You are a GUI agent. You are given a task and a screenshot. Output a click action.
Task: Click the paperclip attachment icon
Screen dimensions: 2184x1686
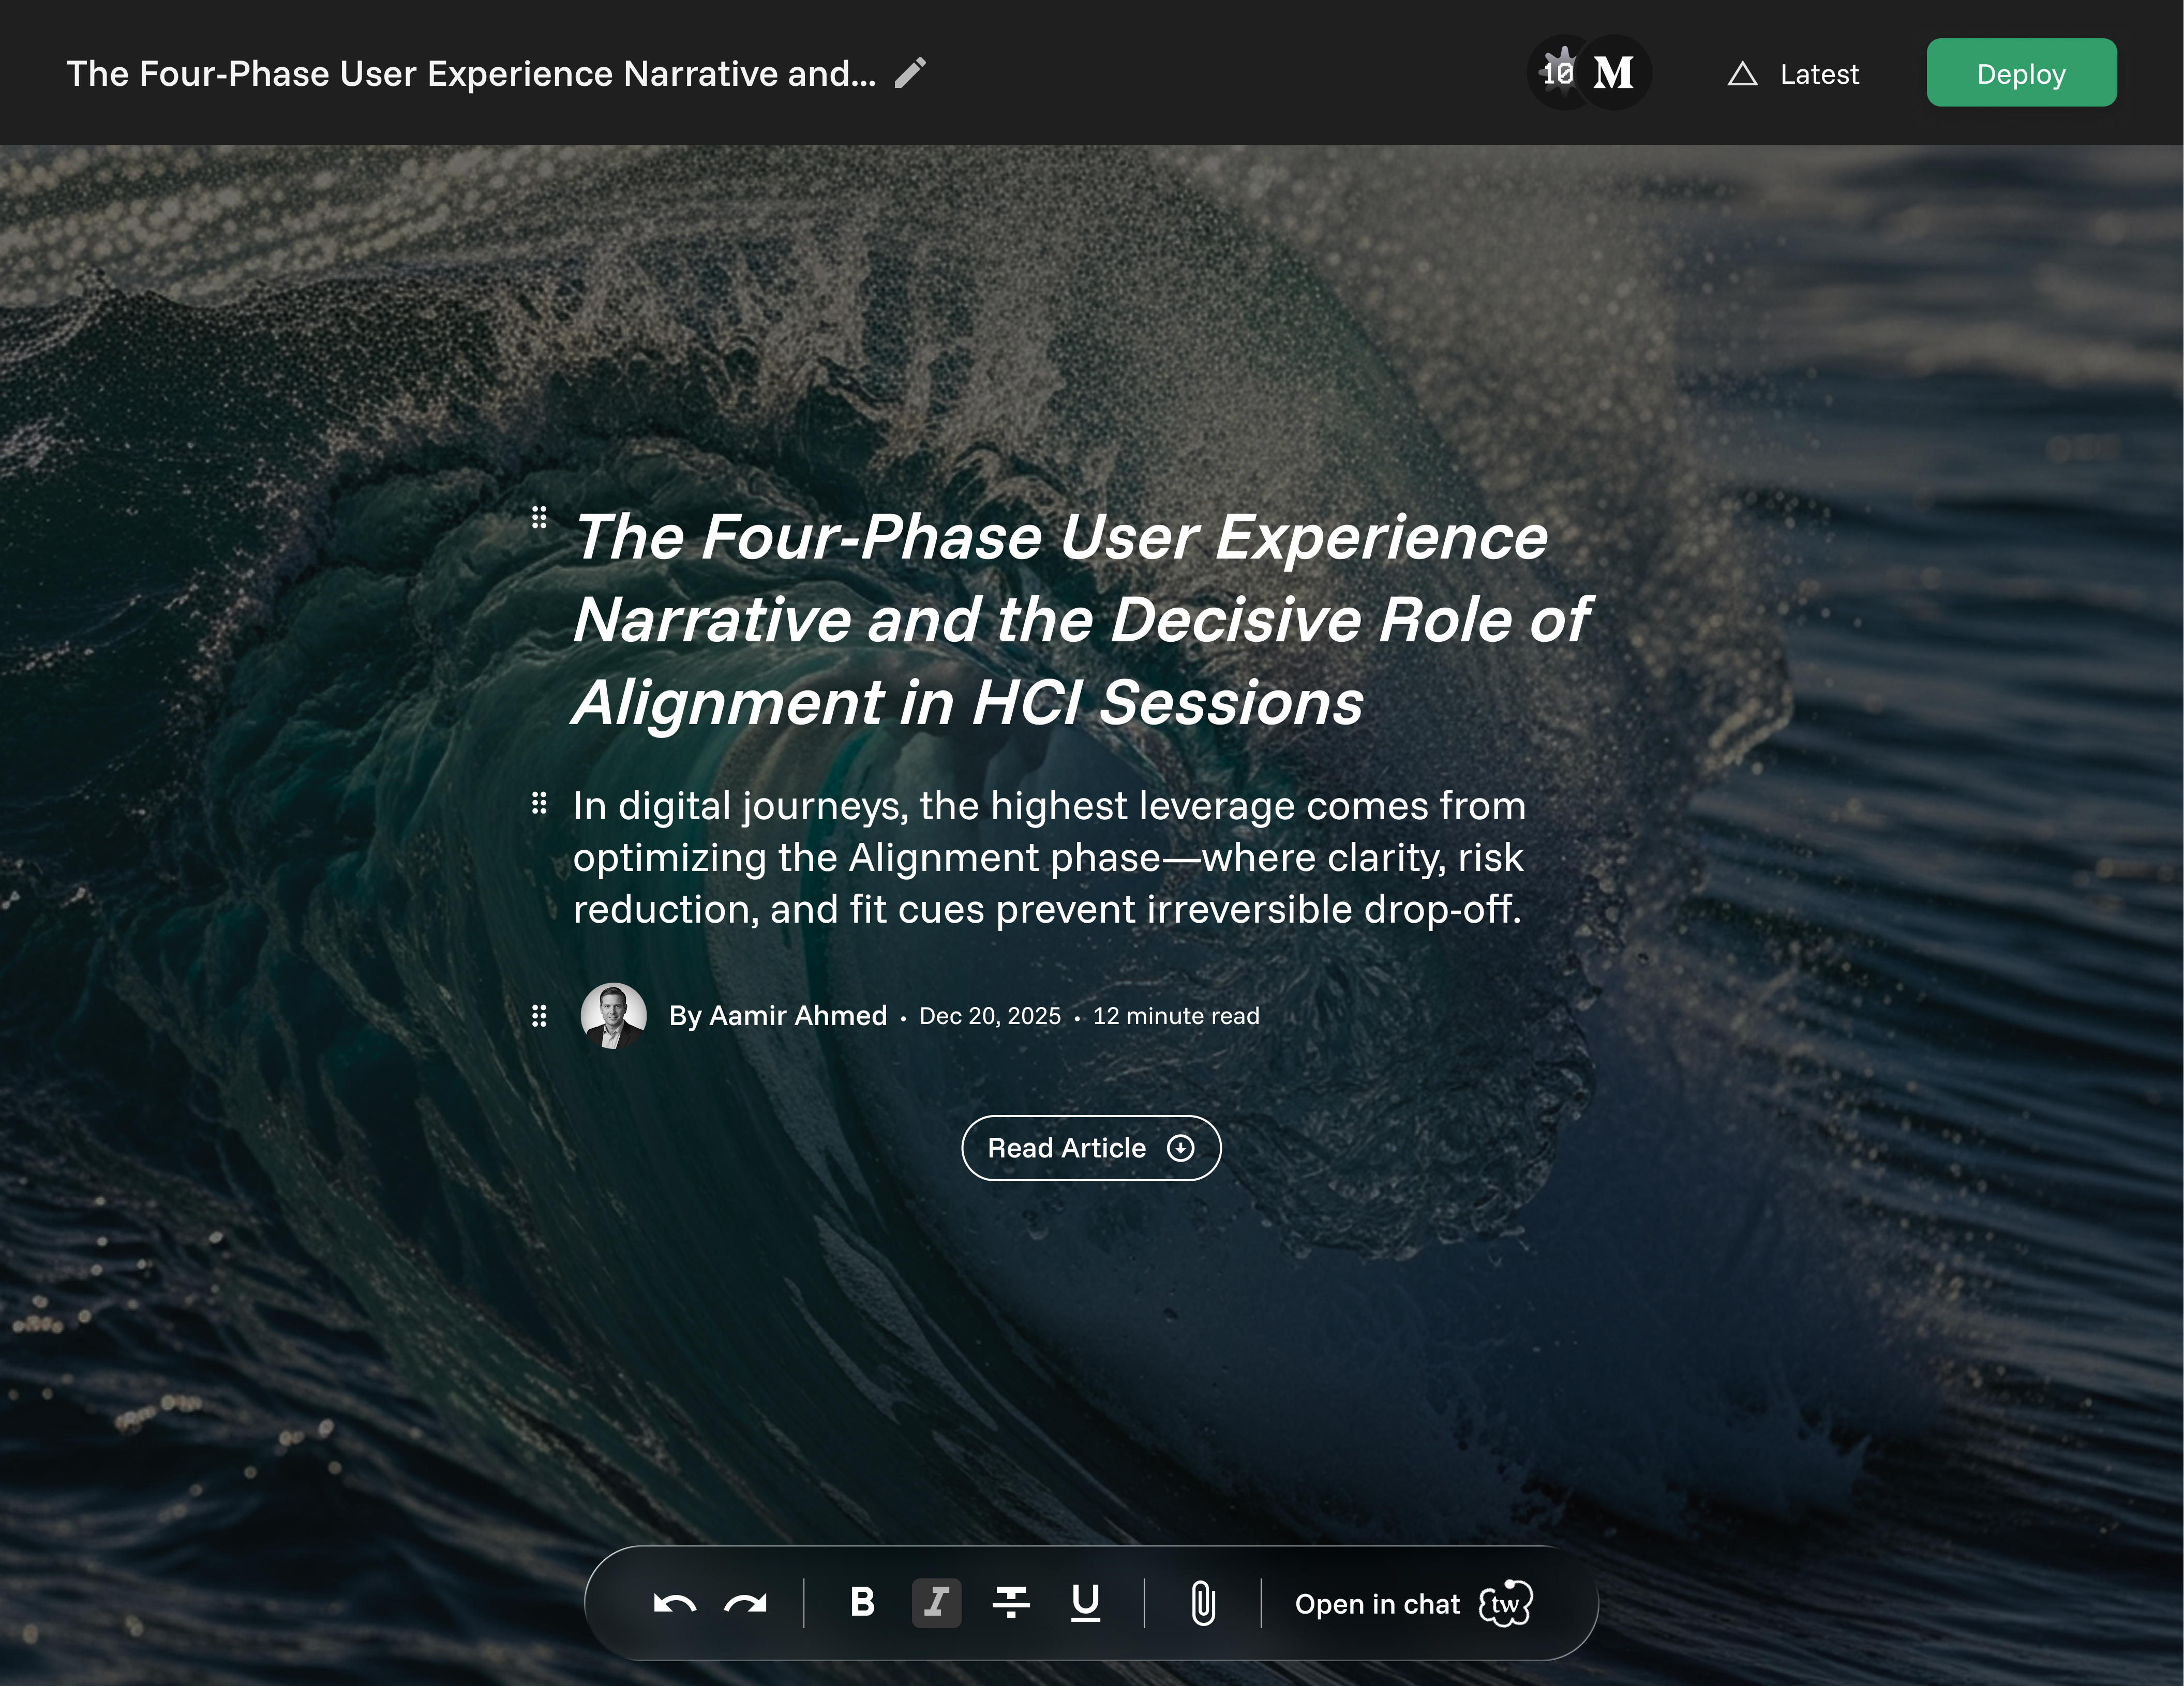click(1203, 1603)
